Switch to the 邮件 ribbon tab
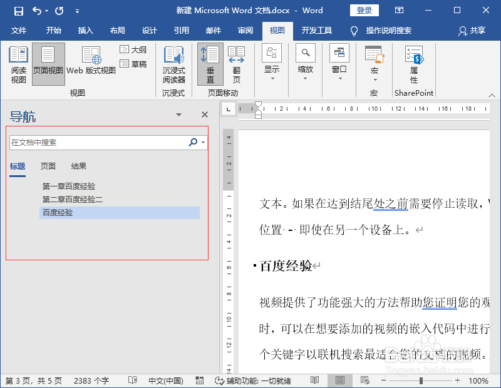This screenshot has width=501, height=388. [x=213, y=30]
